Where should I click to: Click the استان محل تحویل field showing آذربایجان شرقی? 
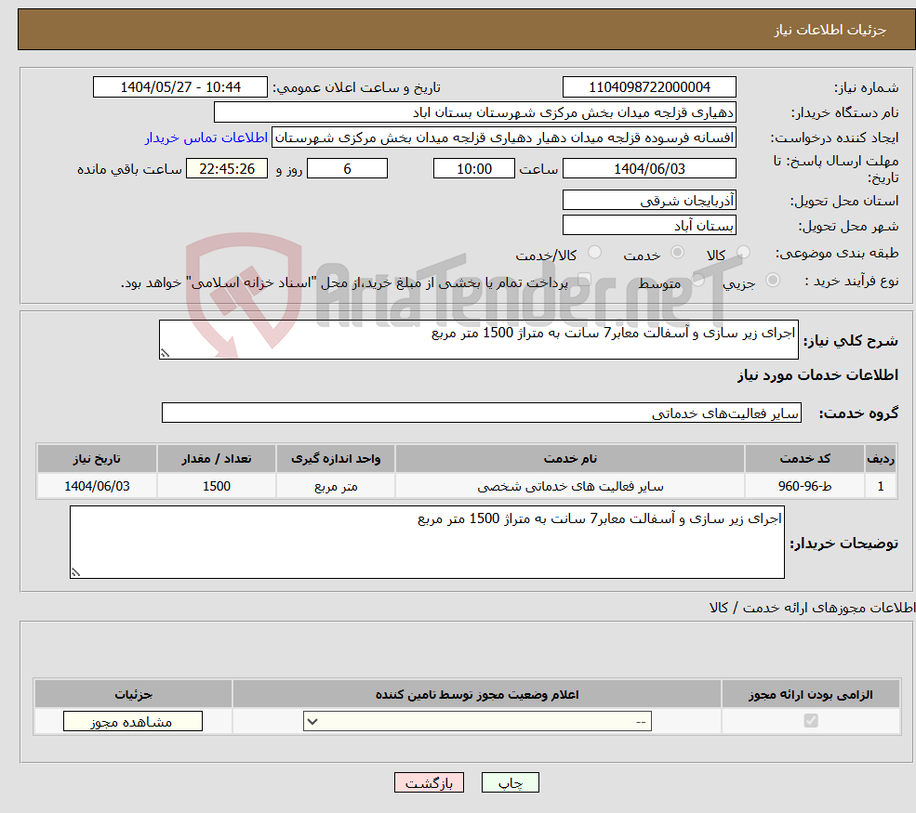point(648,200)
